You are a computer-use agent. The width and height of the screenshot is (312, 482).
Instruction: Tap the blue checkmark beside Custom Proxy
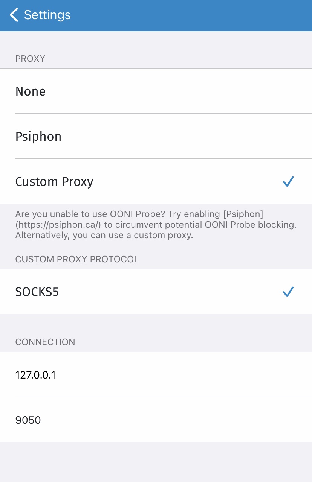point(288,182)
